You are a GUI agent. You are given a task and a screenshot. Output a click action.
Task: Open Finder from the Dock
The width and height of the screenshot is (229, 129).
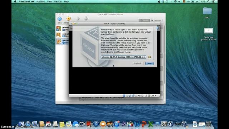(21, 124)
